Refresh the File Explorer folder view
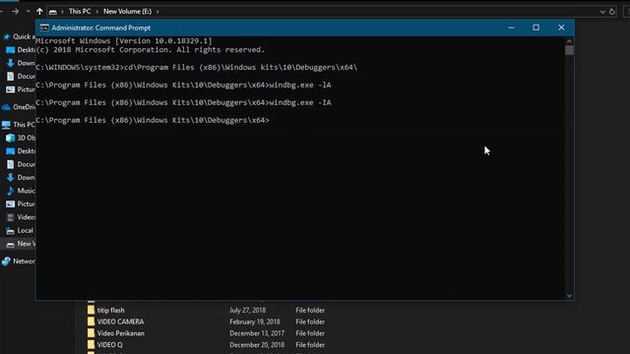Screen dimensions: 630x354 [612, 12]
